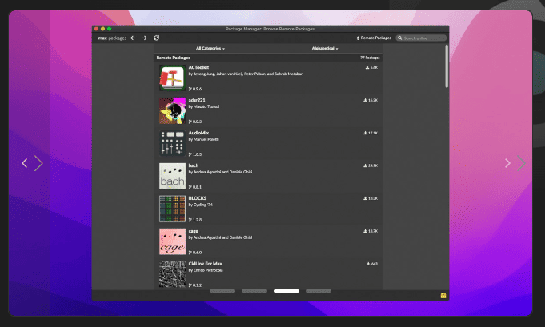545x327 pixels.
Task: Click the max packages logo
Action: point(112,38)
